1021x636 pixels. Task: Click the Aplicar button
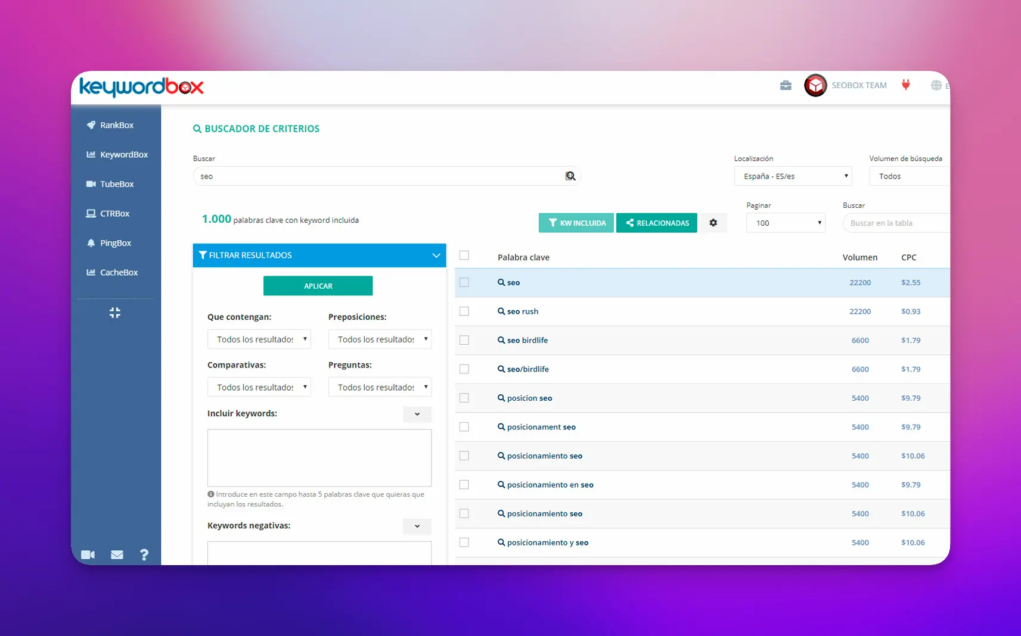click(x=318, y=286)
